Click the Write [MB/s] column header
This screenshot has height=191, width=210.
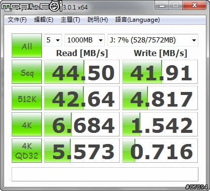tap(160, 53)
